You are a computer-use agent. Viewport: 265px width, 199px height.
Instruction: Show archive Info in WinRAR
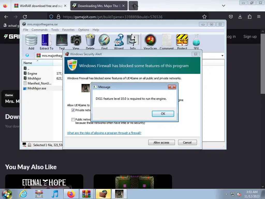click(x=133, y=42)
